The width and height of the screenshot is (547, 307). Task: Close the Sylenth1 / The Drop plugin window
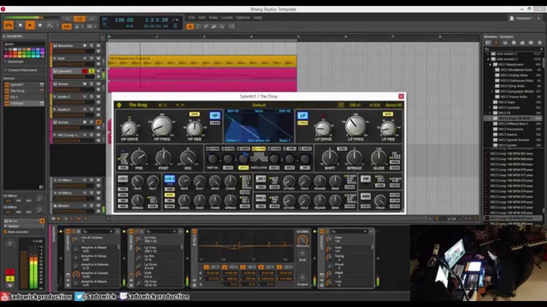pyautogui.click(x=401, y=96)
